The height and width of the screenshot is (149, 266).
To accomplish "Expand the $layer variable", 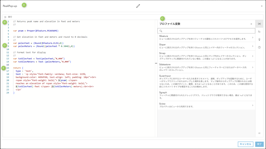I will point(252,46).
